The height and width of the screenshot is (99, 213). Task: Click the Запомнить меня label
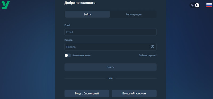[x=81, y=55]
